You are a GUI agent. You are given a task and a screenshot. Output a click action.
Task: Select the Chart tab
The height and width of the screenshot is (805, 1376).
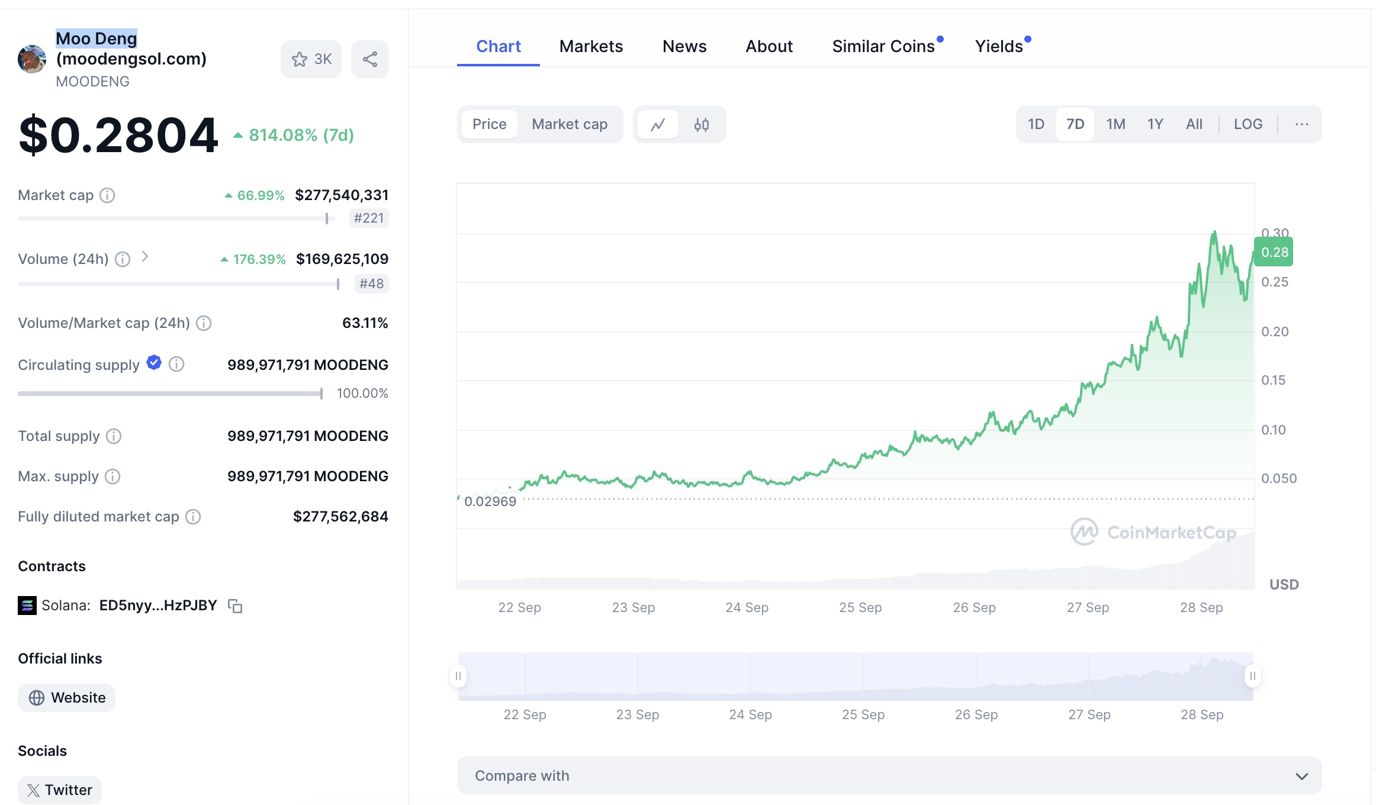click(x=499, y=46)
